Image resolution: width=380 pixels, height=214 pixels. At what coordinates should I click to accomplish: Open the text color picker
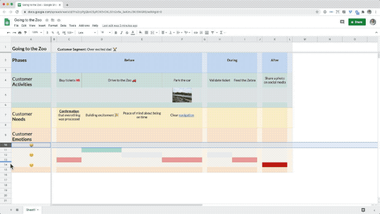[x=133, y=33]
